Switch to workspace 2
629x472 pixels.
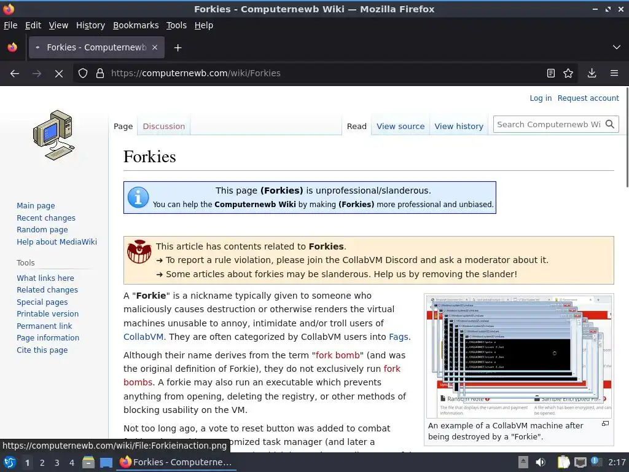(x=42, y=463)
